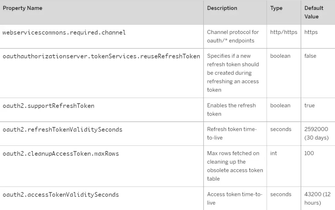
Task: Click the 'Access token time-to-live' description
Action: (x=234, y=198)
